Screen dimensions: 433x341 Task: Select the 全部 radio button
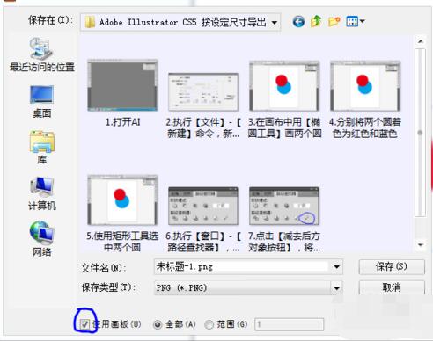pyautogui.click(x=158, y=324)
